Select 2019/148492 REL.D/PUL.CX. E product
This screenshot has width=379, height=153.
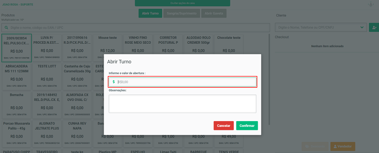pos(47,105)
